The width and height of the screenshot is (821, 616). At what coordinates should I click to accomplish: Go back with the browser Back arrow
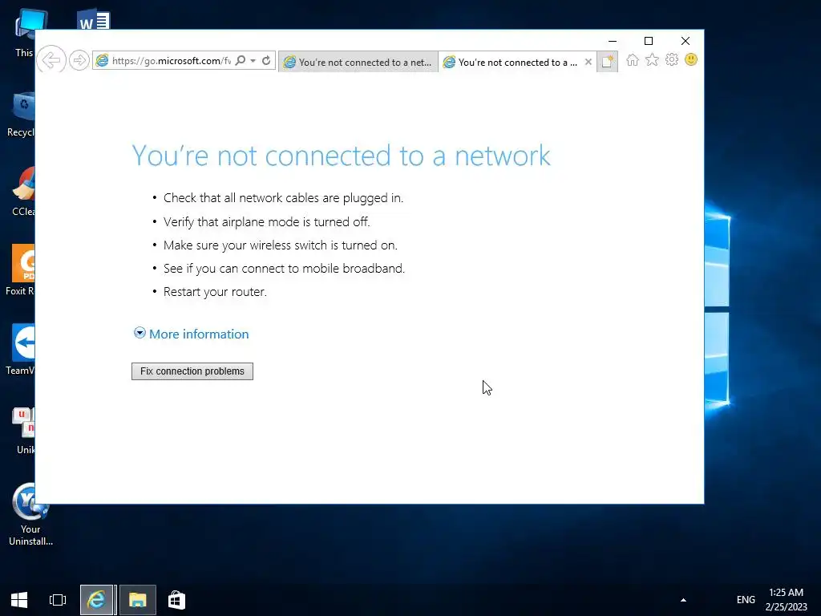pos(51,60)
